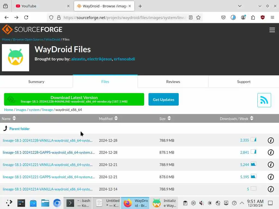This screenshot has width=279, height=209.
Task: Click the Get Updates button
Action: pyautogui.click(x=163, y=100)
